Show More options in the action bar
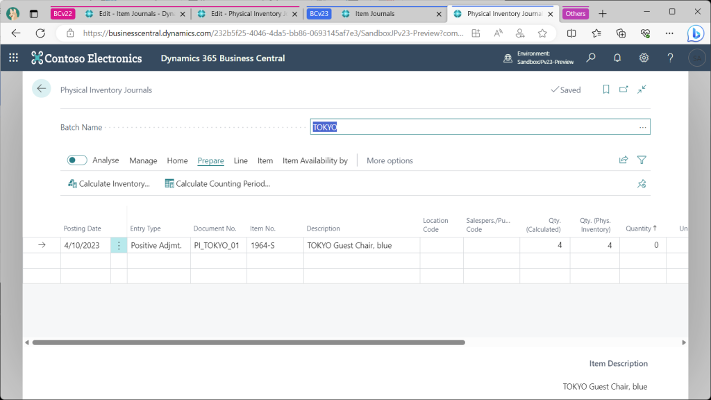Image resolution: width=711 pixels, height=400 pixels. (x=390, y=160)
